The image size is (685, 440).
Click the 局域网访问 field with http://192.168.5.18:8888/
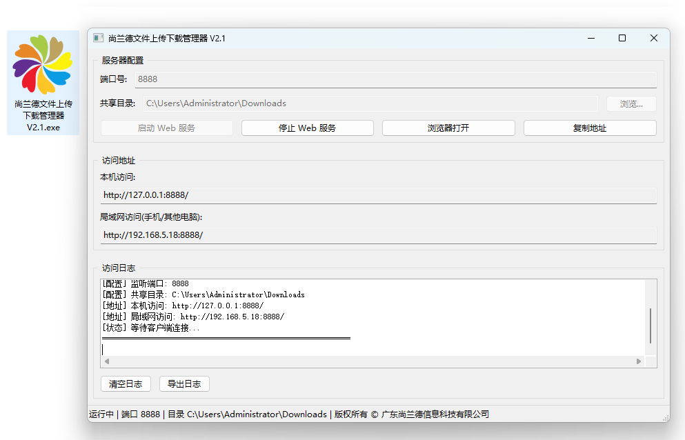click(379, 235)
